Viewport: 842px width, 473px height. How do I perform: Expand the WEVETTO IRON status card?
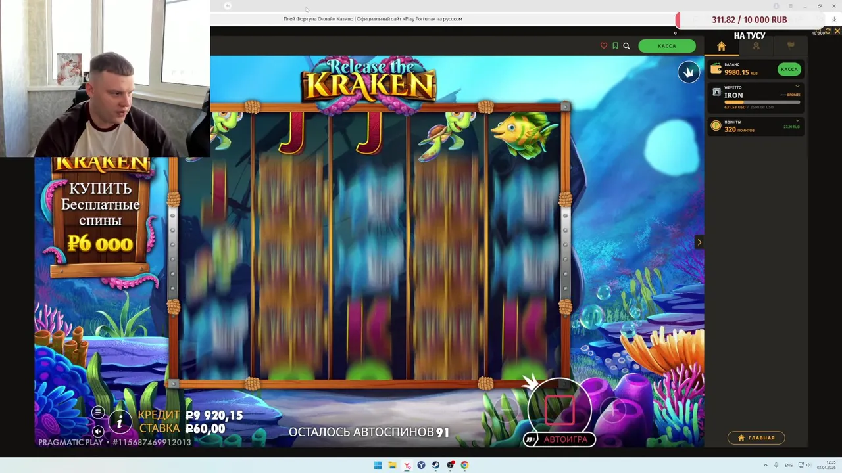click(797, 86)
